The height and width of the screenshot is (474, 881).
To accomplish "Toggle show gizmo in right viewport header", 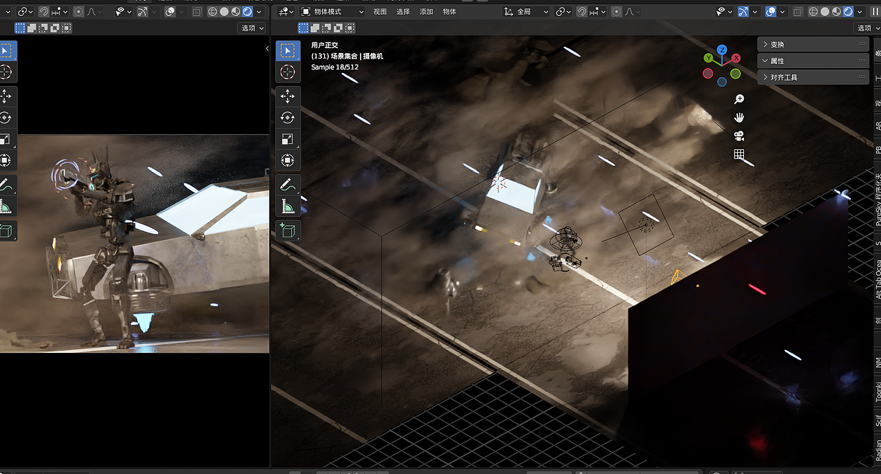I will click(x=743, y=12).
